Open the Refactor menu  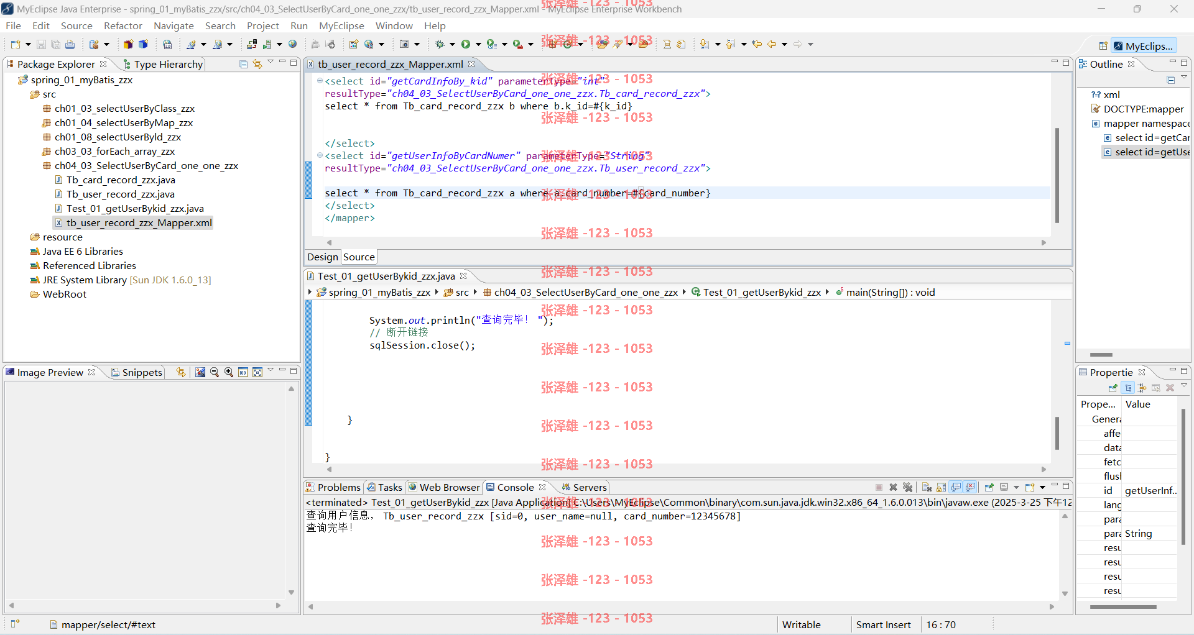(x=123, y=25)
